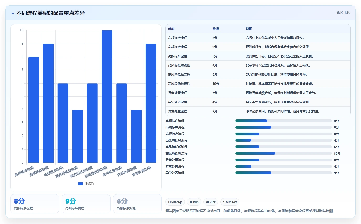The width and height of the screenshot is (361, 224).
Task: Click the 异常处置流程 4分 progress bar
Action: (284, 166)
